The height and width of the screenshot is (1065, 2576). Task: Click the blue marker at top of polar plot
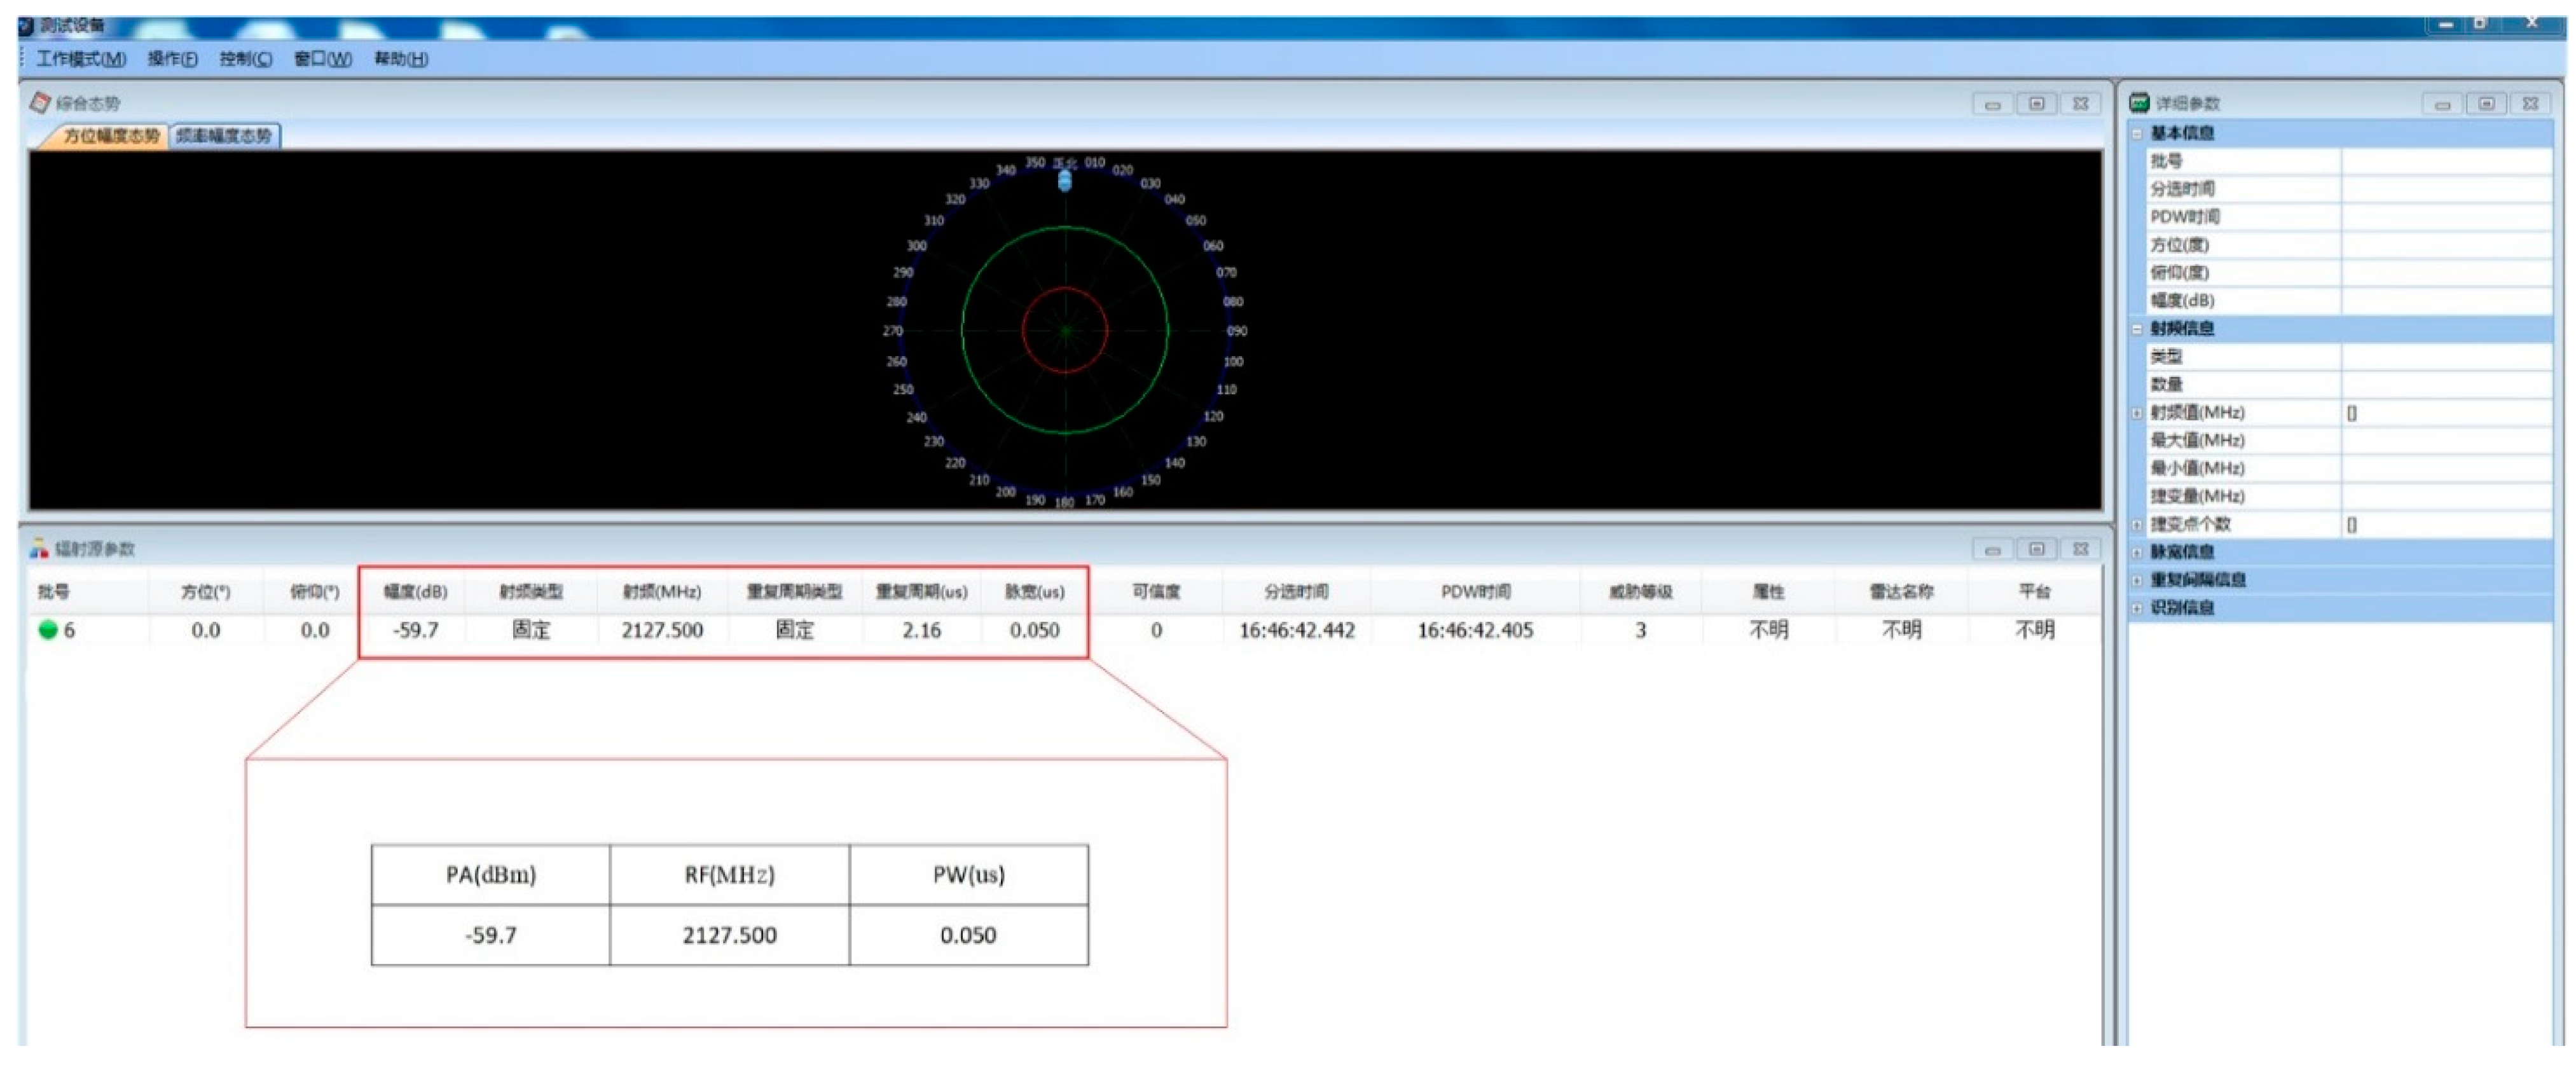pyautogui.click(x=1065, y=180)
